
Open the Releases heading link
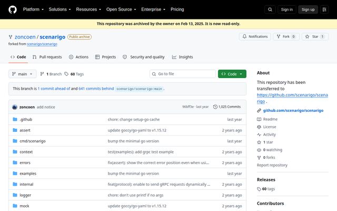[266, 179]
